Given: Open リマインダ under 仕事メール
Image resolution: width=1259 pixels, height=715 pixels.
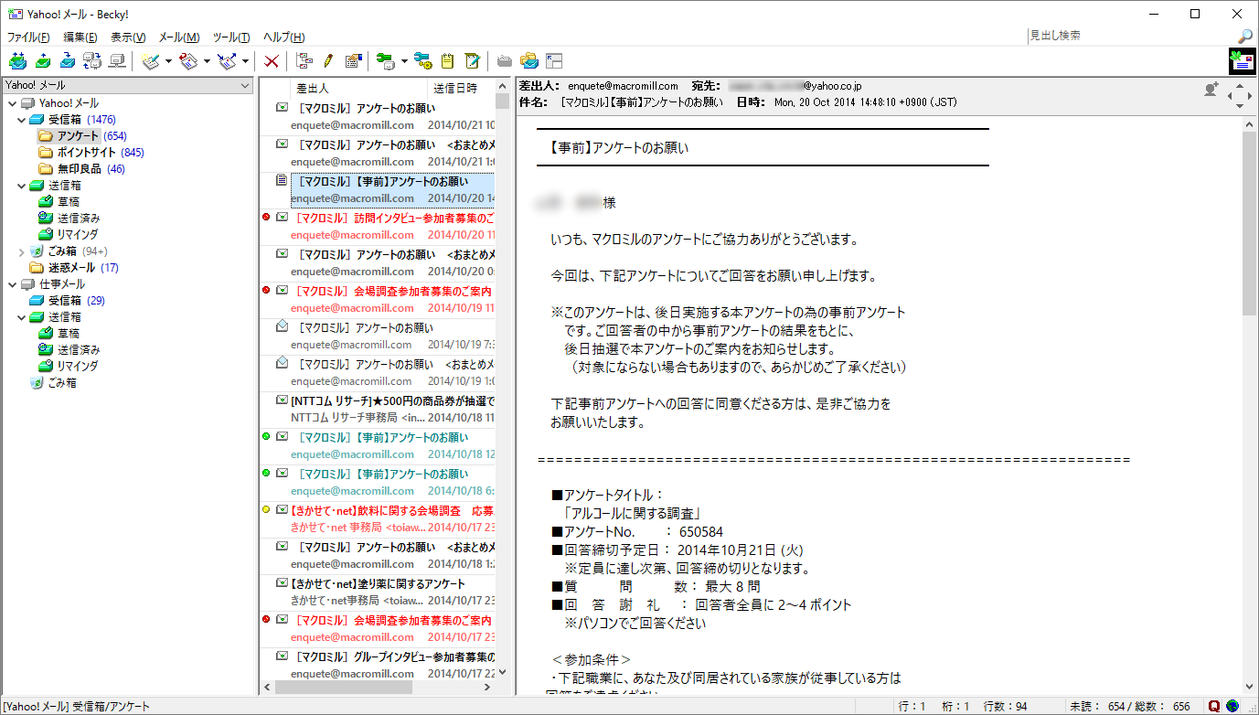Looking at the screenshot, I should (x=69, y=366).
